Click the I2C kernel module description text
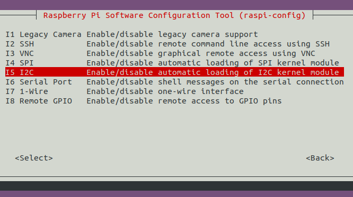353x197 pixels. [x=213, y=72]
